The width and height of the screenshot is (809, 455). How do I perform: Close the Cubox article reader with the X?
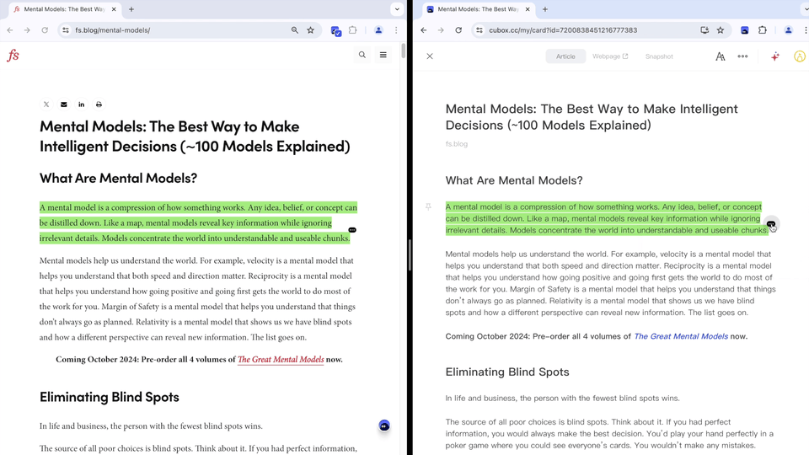coord(430,56)
